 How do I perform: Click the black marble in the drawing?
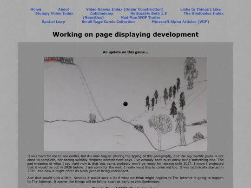pos(125,104)
